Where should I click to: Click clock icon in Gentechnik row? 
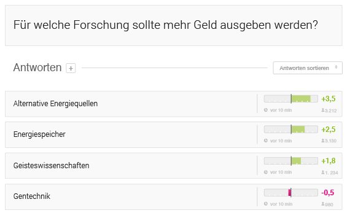tap(266, 204)
